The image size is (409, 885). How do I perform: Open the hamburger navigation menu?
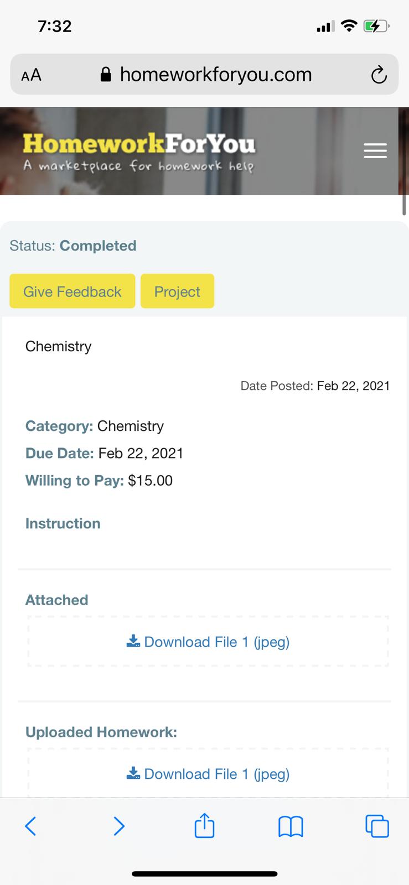tap(375, 150)
